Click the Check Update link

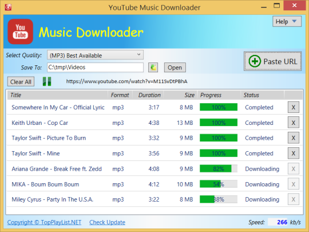107,222
